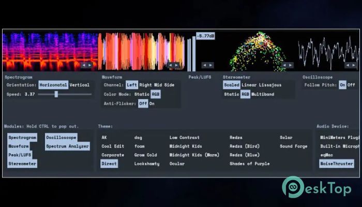Move Peak/LUFS module right with arrow

coord(210,65)
